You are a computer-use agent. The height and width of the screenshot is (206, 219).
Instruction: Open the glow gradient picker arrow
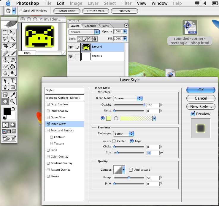[154, 118]
